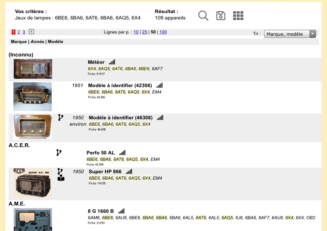Screen dimensions: 327x231
Task: Click the 109 appareils result count
Action: (x=170, y=18)
